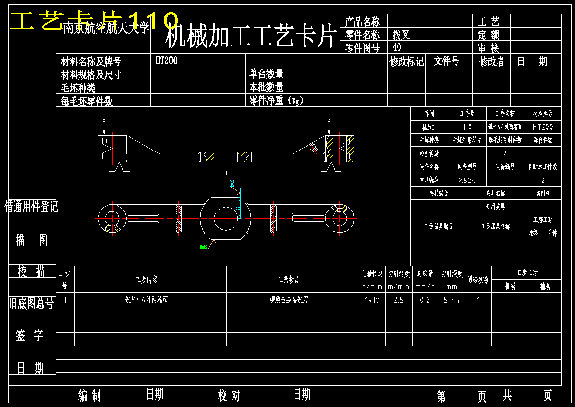The image size is (575, 407).
Task: Click the title 机械加工工艺卡片
Action: (x=251, y=36)
